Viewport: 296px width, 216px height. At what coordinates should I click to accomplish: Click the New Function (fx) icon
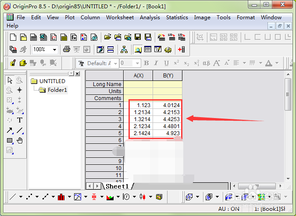pyautogui.click(x=74, y=37)
